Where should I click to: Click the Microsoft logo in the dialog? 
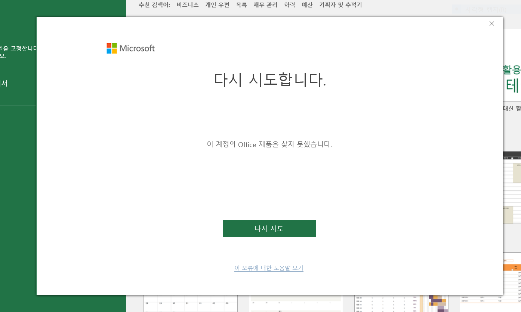pyautogui.click(x=130, y=49)
